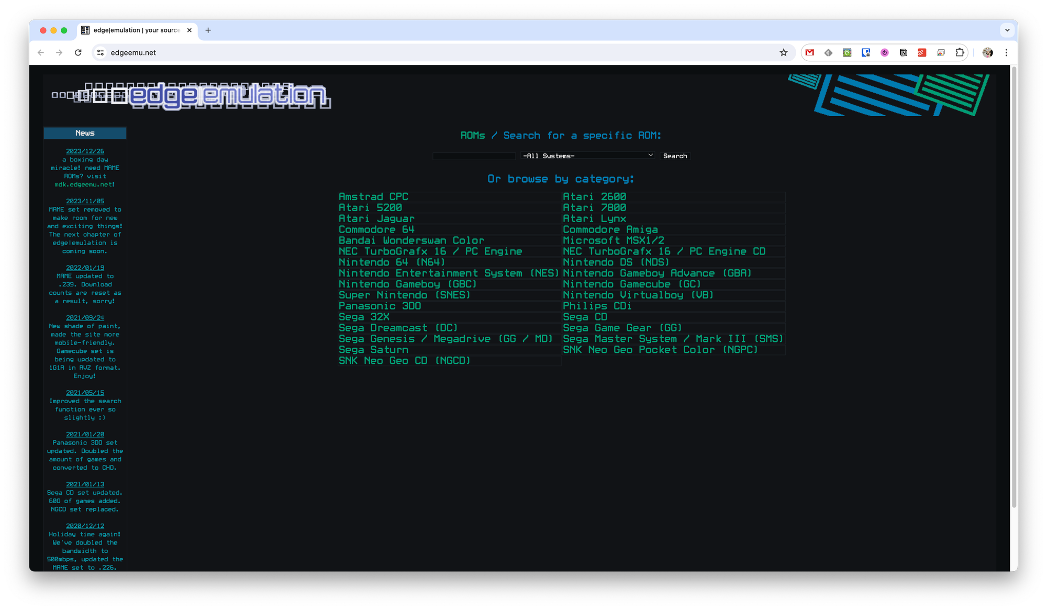Click the pink Toggl timer extension icon

point(884,52)
